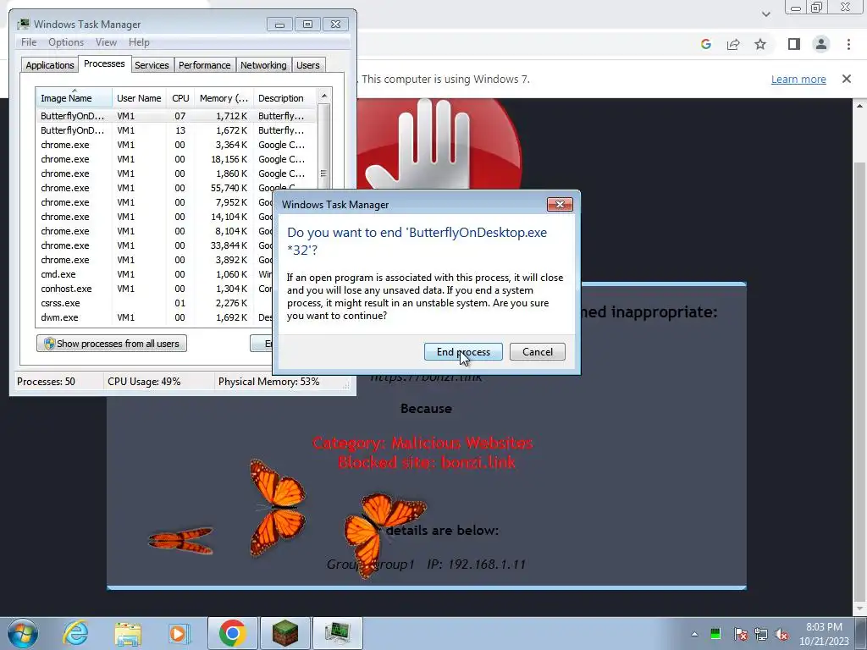Open the File menu in Task Manager
The width and height of the screenshot is (867, 650).
coord(29,42)
